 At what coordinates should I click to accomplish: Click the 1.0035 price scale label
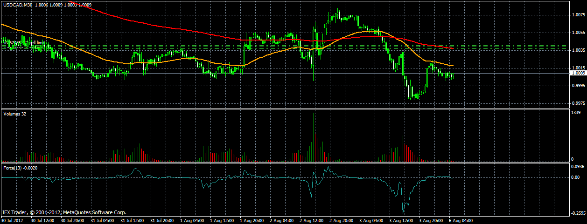[x=579, y=50]
